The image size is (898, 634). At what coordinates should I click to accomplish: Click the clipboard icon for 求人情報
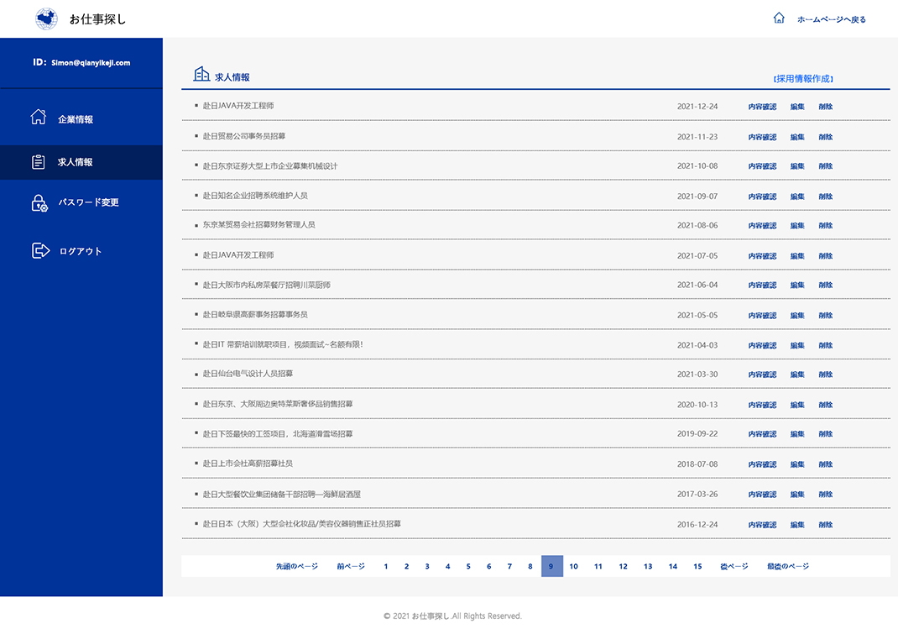tap(39, 162)
